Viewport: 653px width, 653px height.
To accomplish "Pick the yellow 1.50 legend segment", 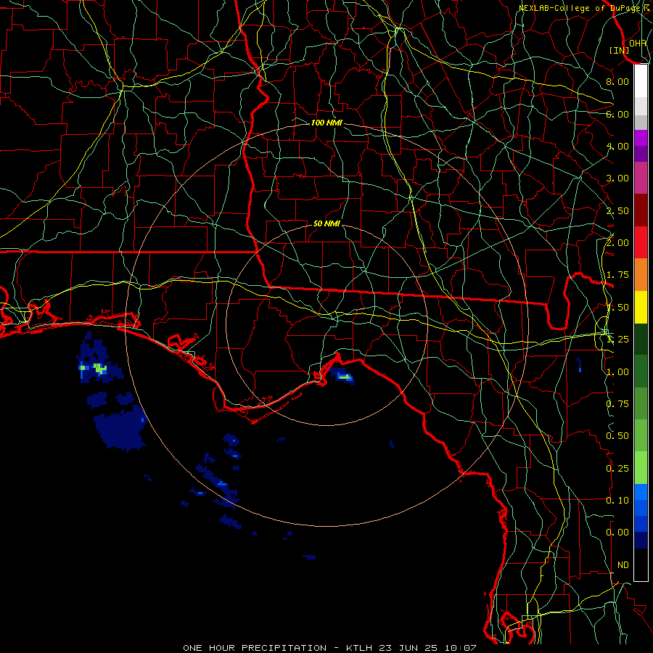I will (x=641, y=307).
